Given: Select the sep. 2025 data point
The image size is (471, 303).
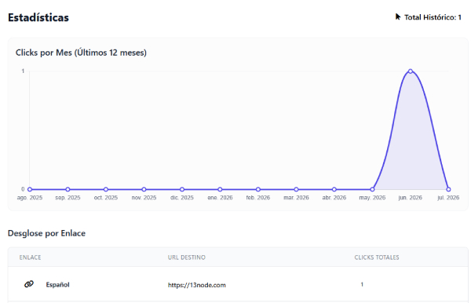Looking at the screenshot, I should (x=68, y=189).
